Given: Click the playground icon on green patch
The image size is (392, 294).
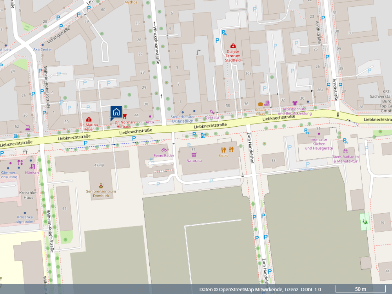Looking at the screenshot, I should tap(365, 221).
